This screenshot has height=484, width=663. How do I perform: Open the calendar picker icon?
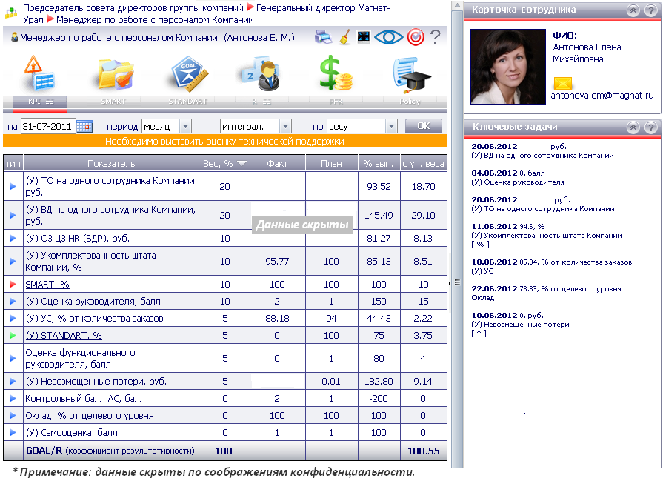tap(84, 126)
